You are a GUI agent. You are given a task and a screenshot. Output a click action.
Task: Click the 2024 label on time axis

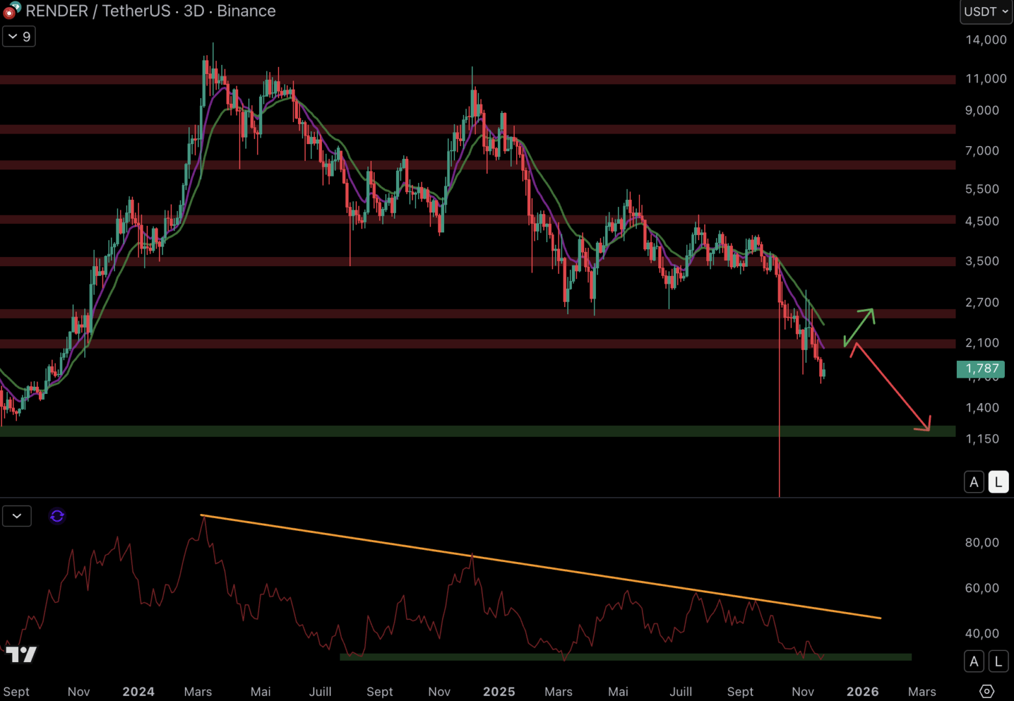tap(138, 691)
